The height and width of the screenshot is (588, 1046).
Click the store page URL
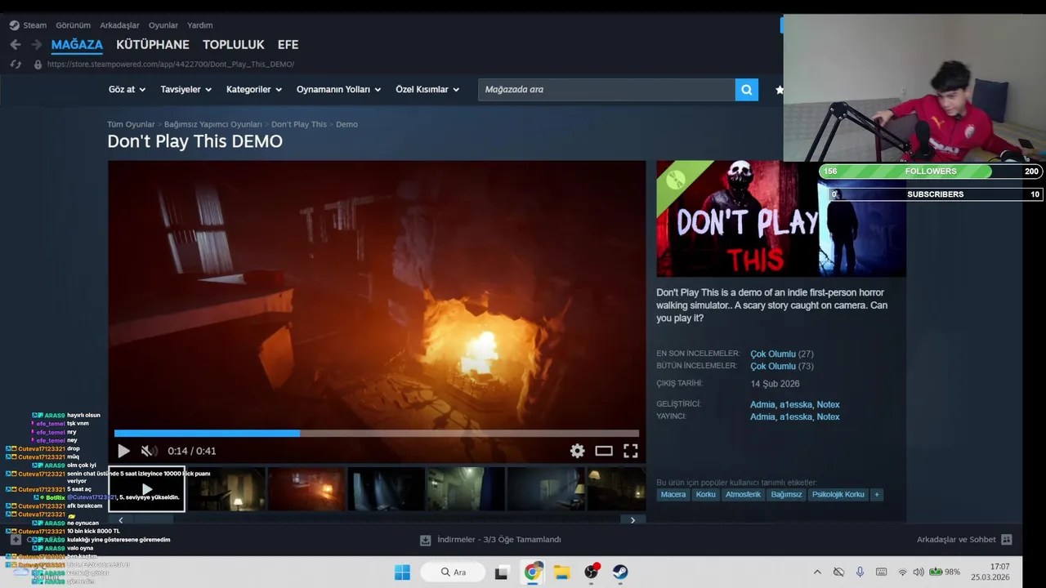click(171, 65)
